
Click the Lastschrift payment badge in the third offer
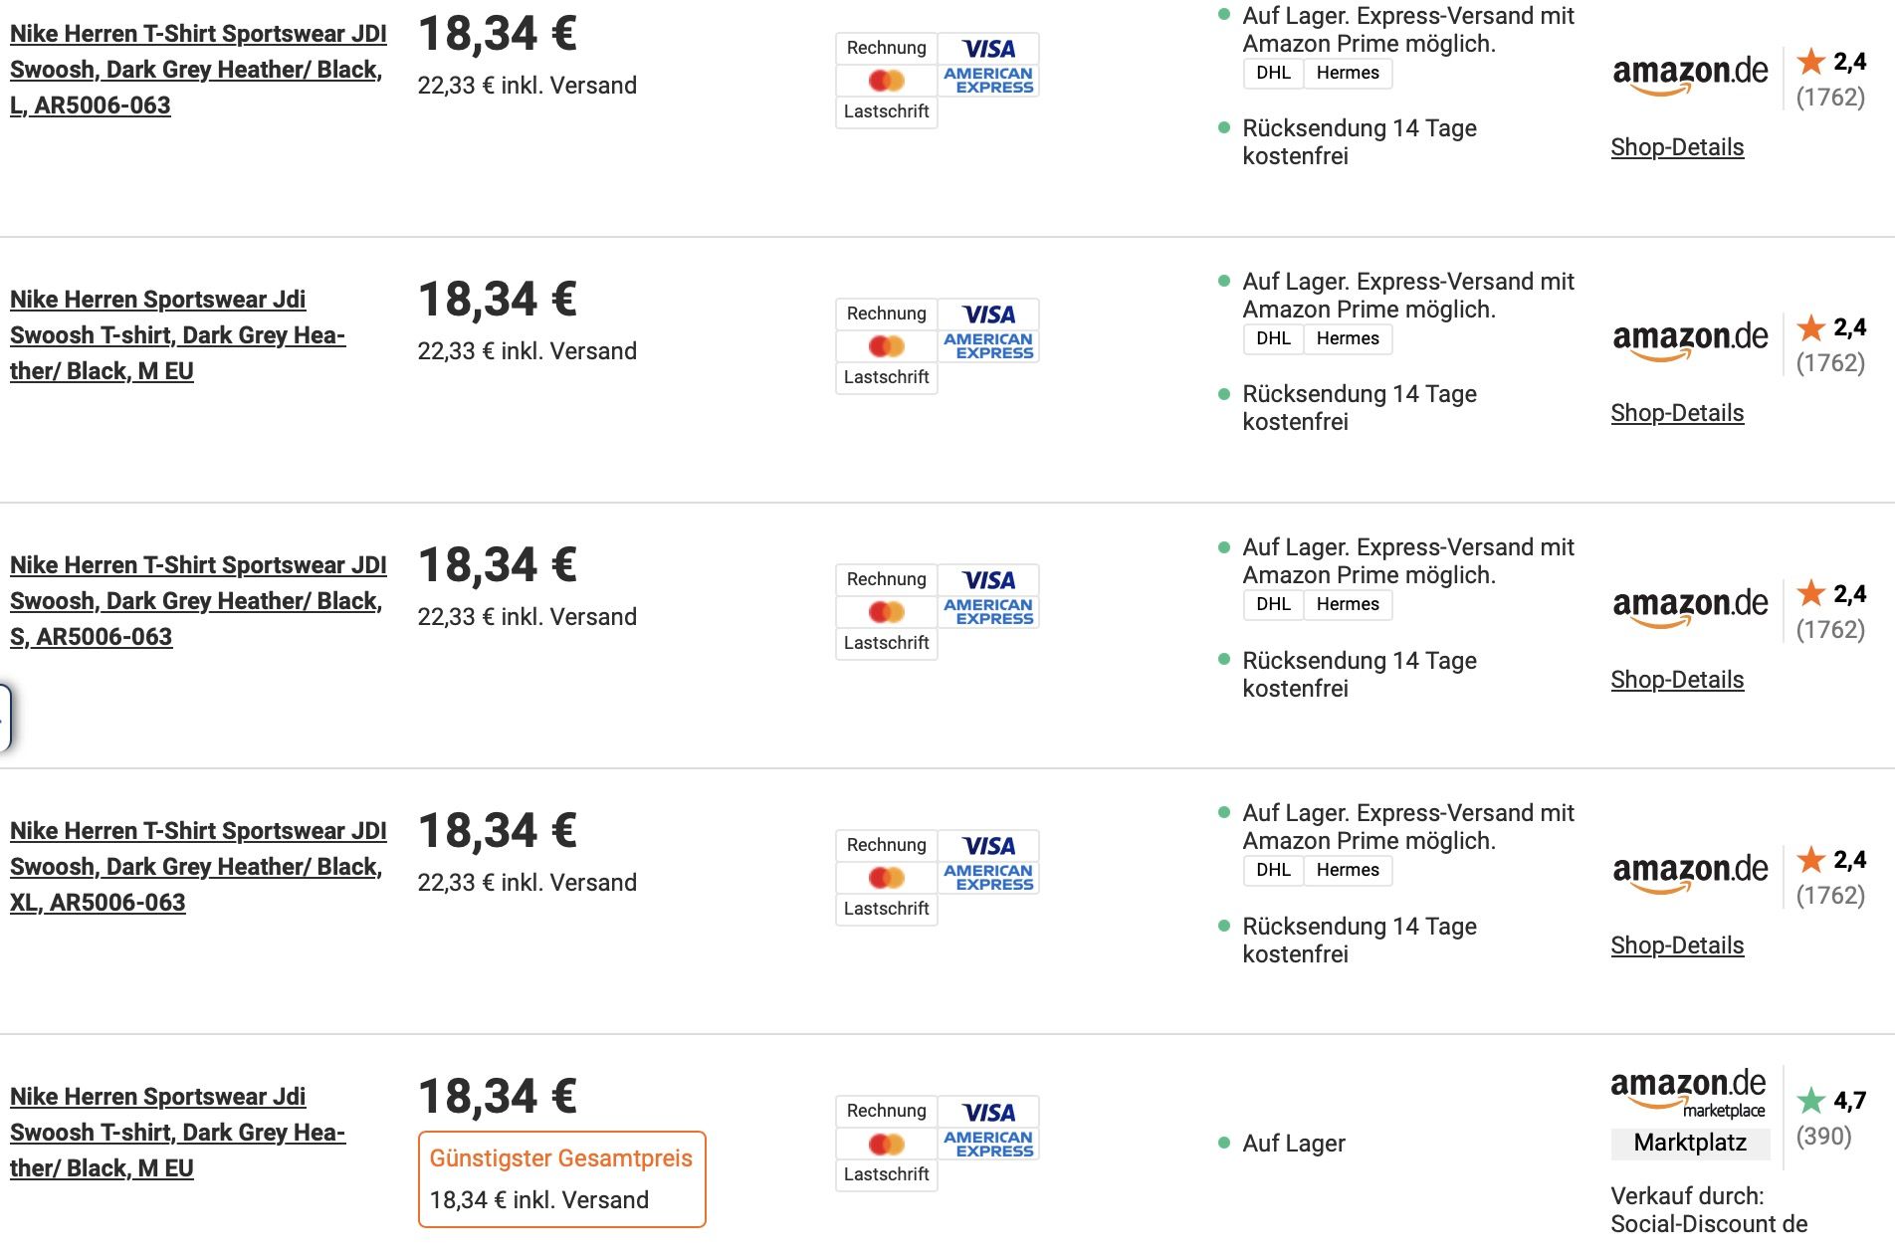[x=886, y=643]
